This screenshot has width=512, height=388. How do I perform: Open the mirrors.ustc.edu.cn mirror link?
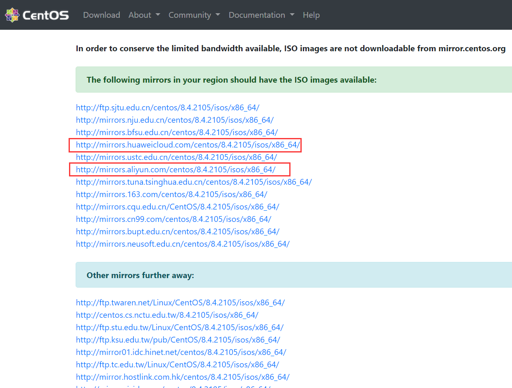pyautogui.click(x=176, y=157)
